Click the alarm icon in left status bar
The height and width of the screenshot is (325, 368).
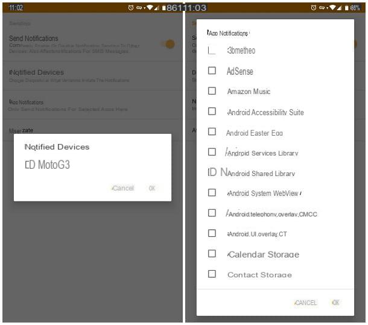[131, 8]
